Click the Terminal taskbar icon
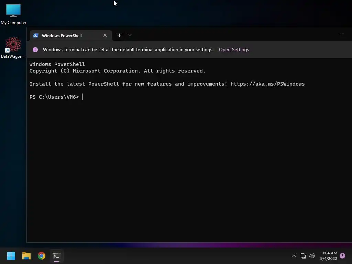The height and width of the screenshot is (264, 352). (57, 256)
